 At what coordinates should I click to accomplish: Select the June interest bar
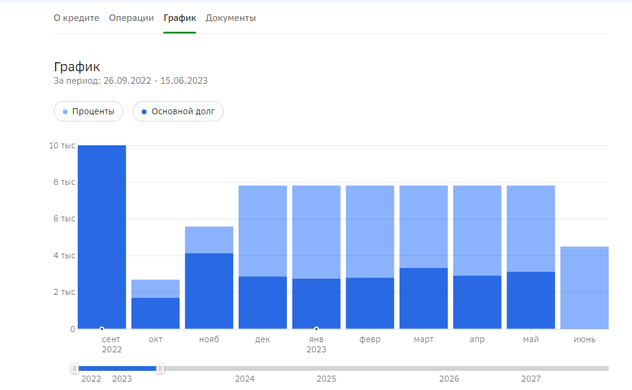pos(584,288)
